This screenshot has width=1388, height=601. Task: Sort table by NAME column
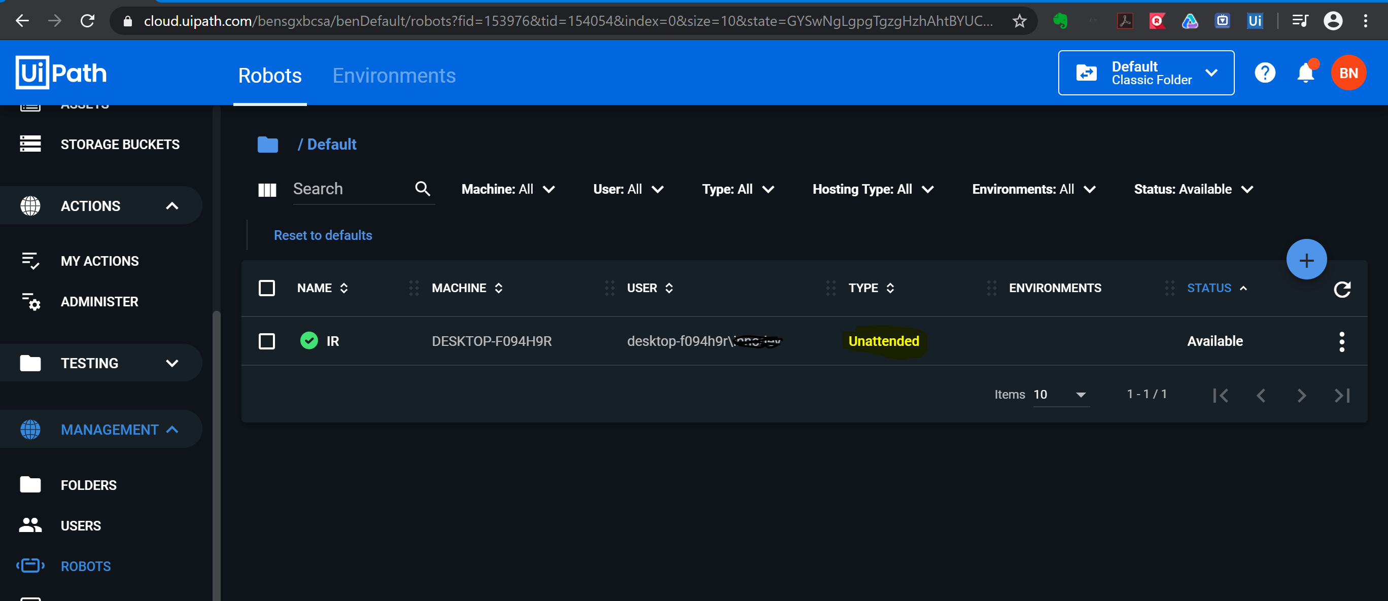(x=323, y=288)
